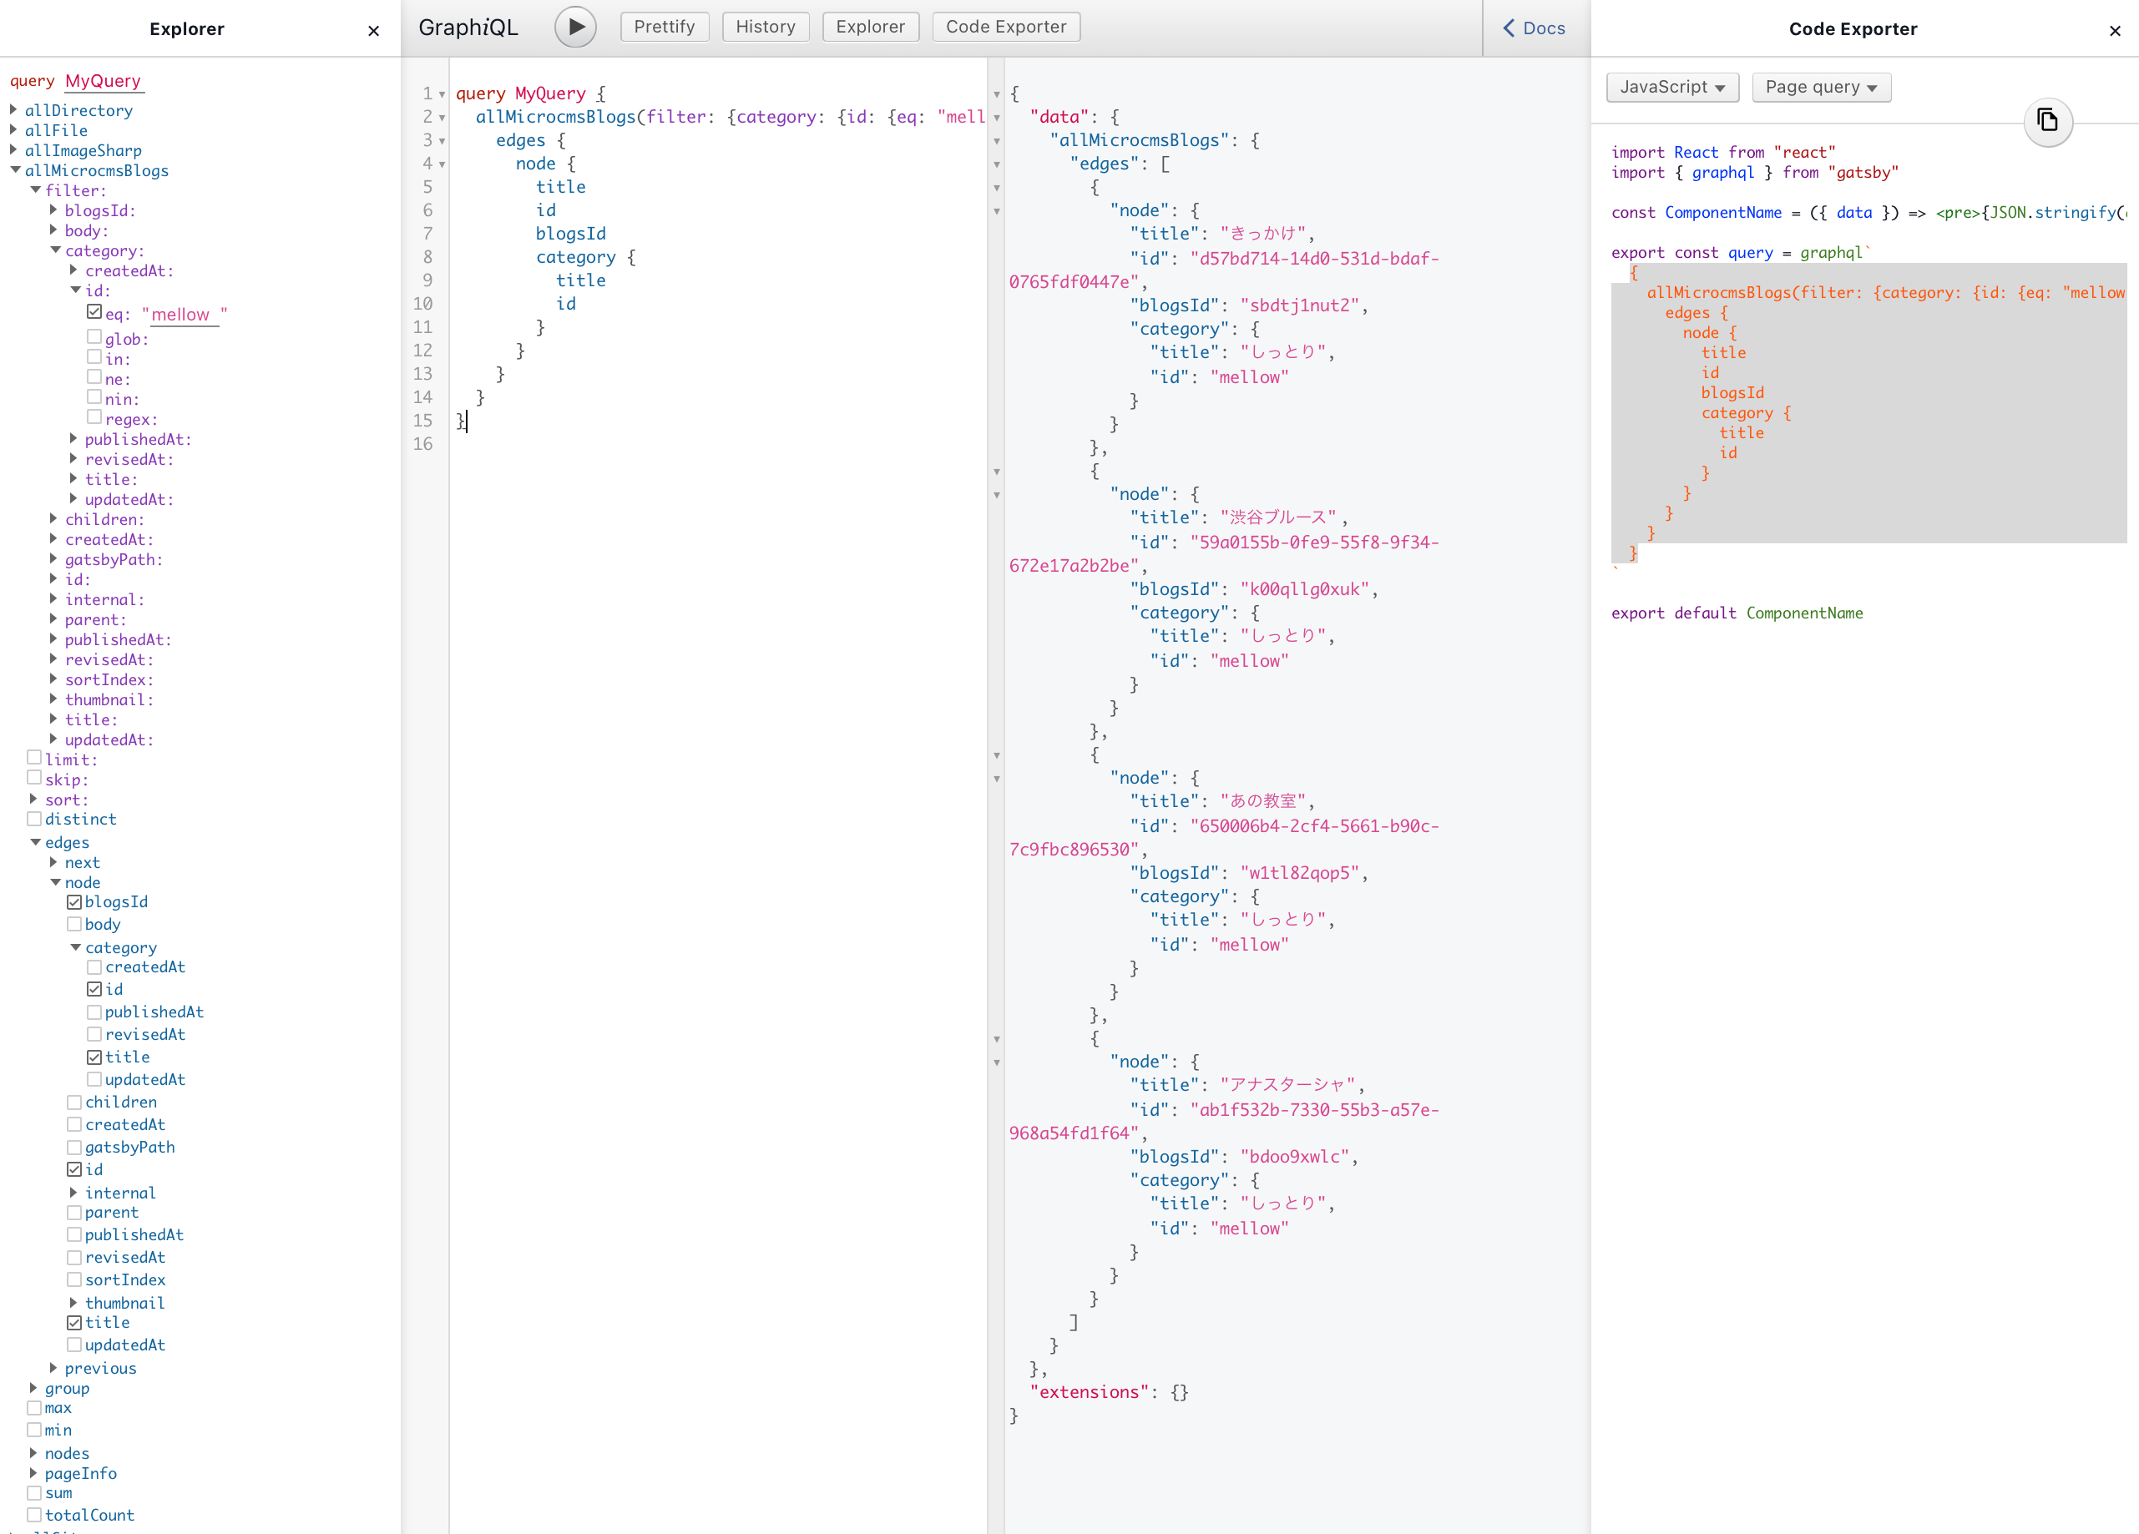The image size is (2139, 1534).
Task: Run the query with Execute play button
Action: 575,28
